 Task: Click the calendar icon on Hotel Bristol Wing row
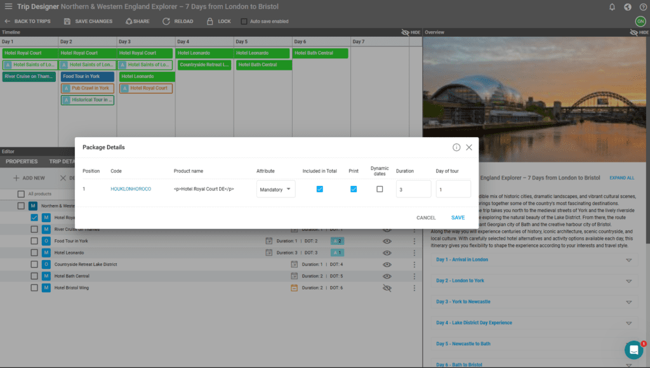click(x=294, y=287)
